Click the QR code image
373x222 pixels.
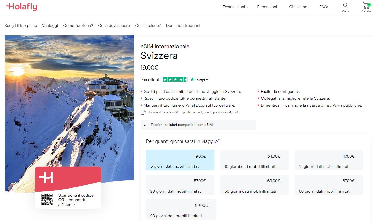[x=47, y=199]
